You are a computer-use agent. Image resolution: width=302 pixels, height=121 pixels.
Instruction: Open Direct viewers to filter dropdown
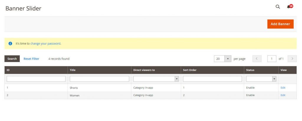156,79
